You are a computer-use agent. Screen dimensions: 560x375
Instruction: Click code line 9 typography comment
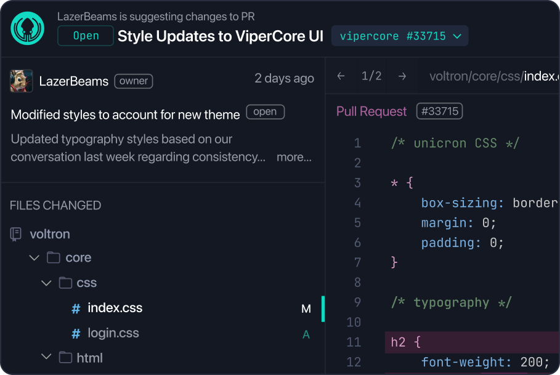(x=451, y=302)
